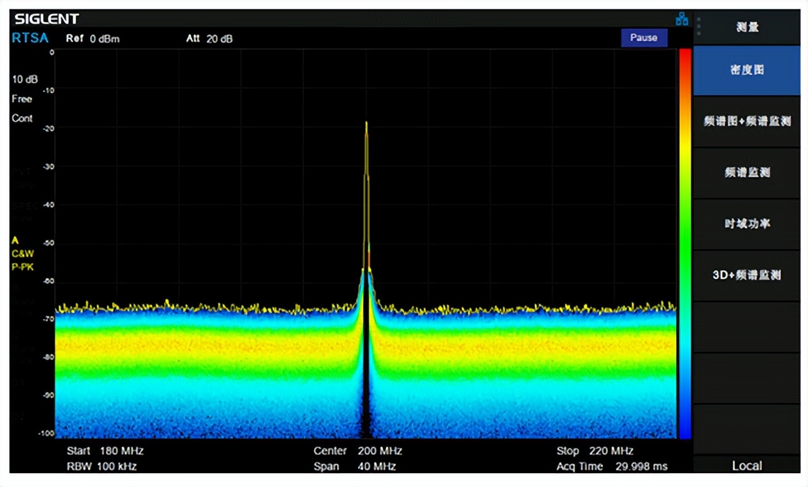Toggle the Free trigger mode label
This screenshot has height=487, width=808.
pyautogui.click(x=21, y=99)
